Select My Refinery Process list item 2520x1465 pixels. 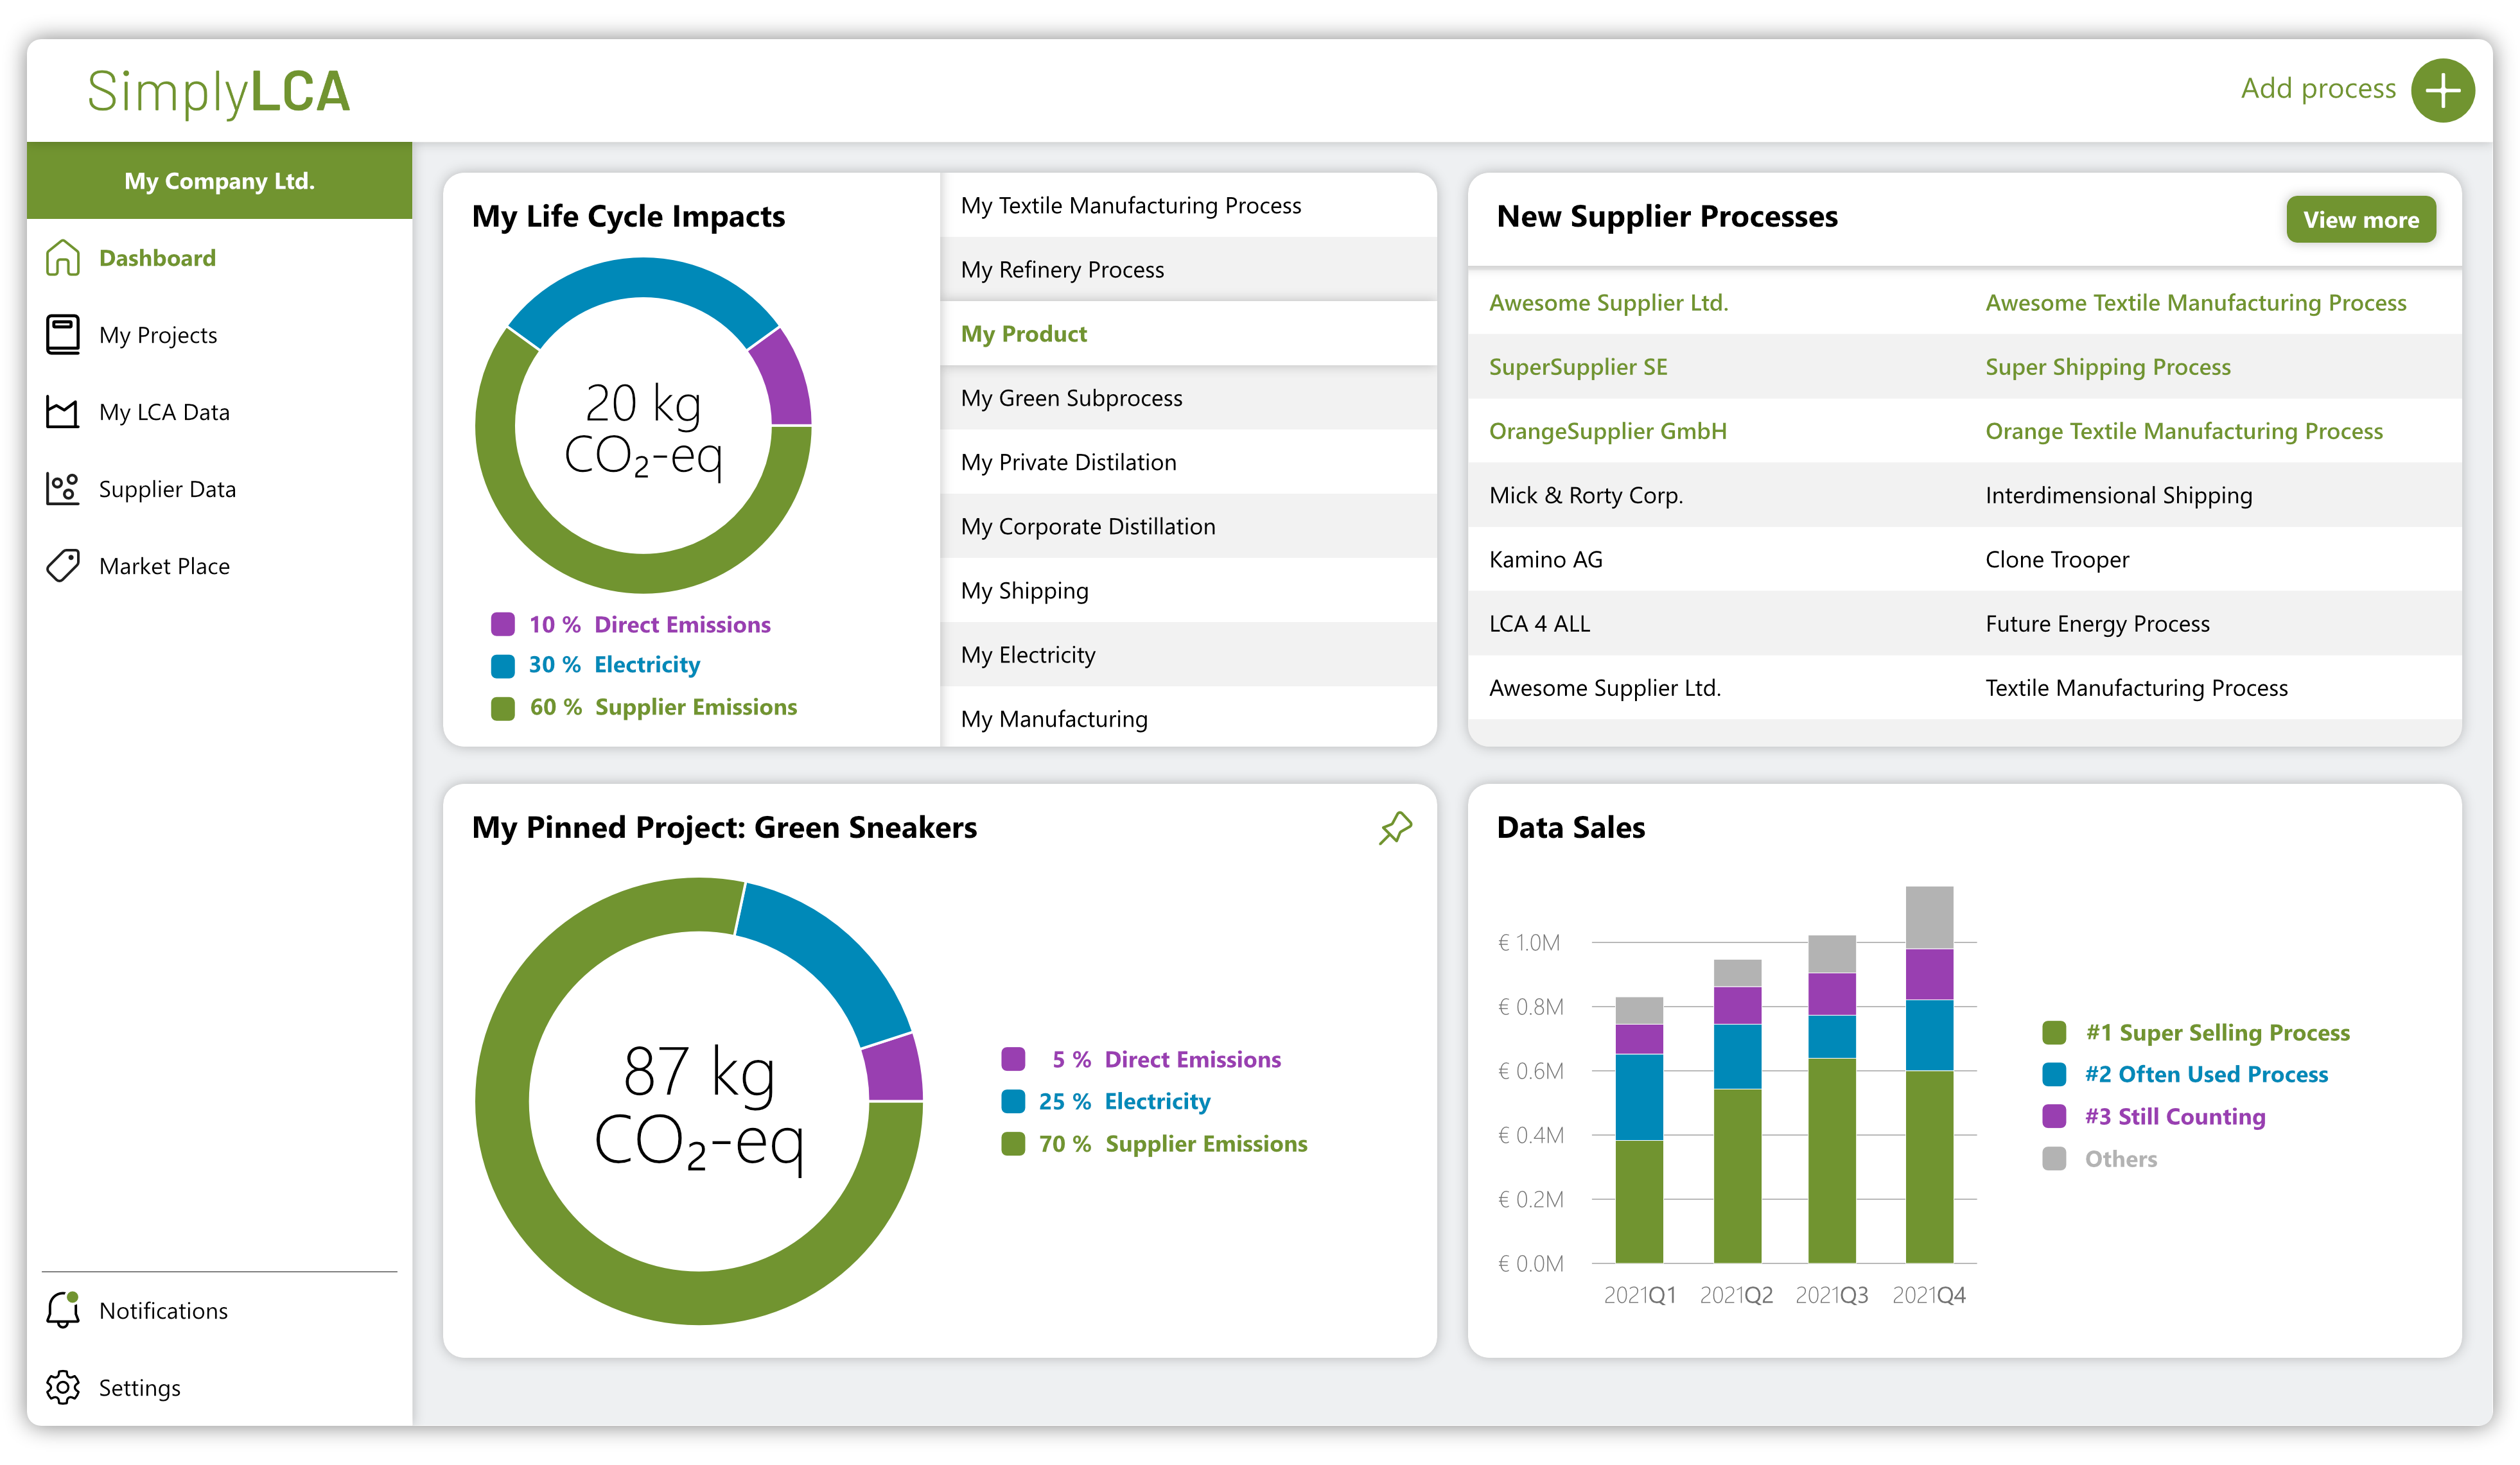point(1062,270)
